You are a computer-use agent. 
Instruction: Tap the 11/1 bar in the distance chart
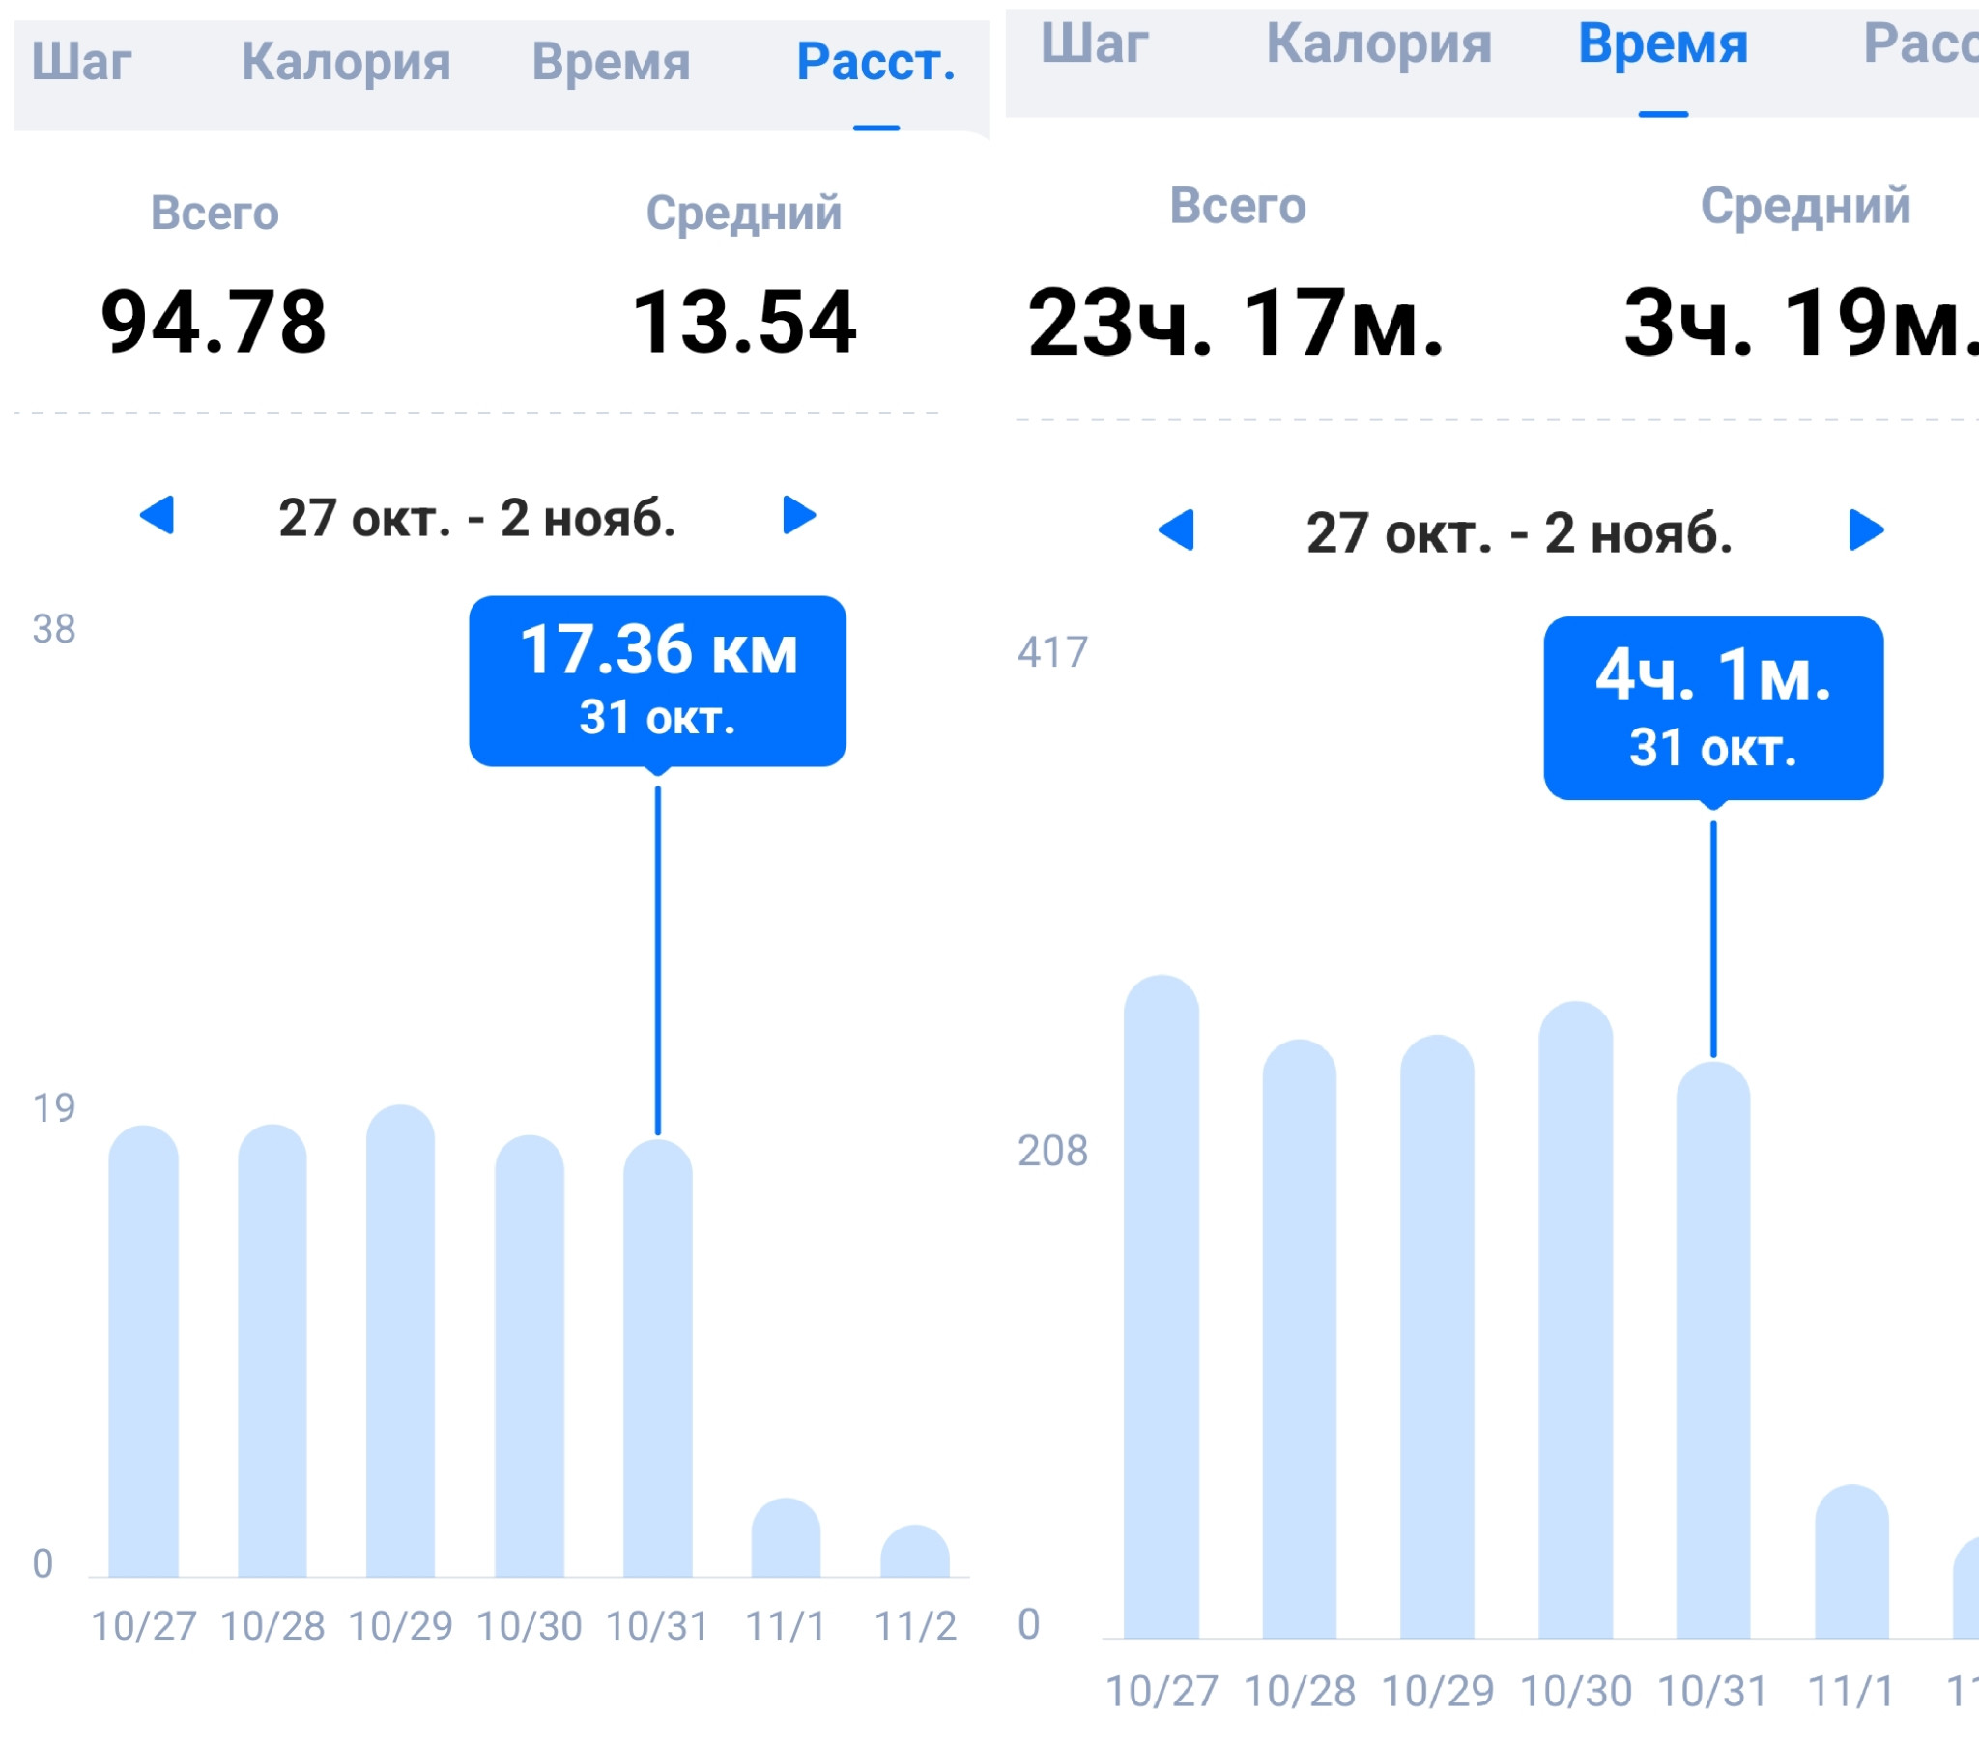[x=787, y=1538]
